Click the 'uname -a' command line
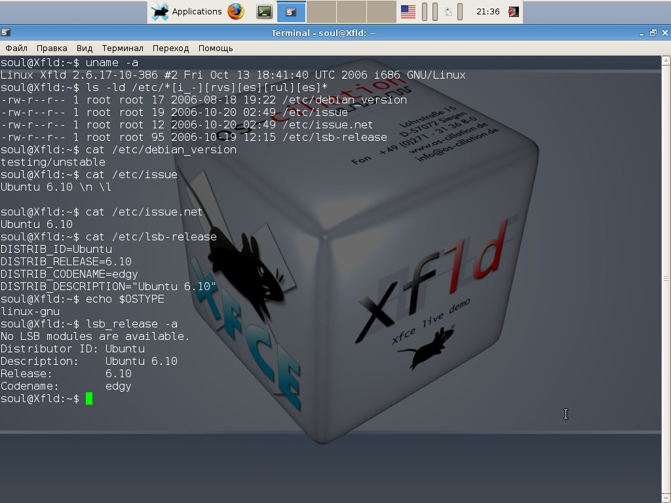Screen dimensions: 671x503 pyautogui.click(x=69, y=62)
